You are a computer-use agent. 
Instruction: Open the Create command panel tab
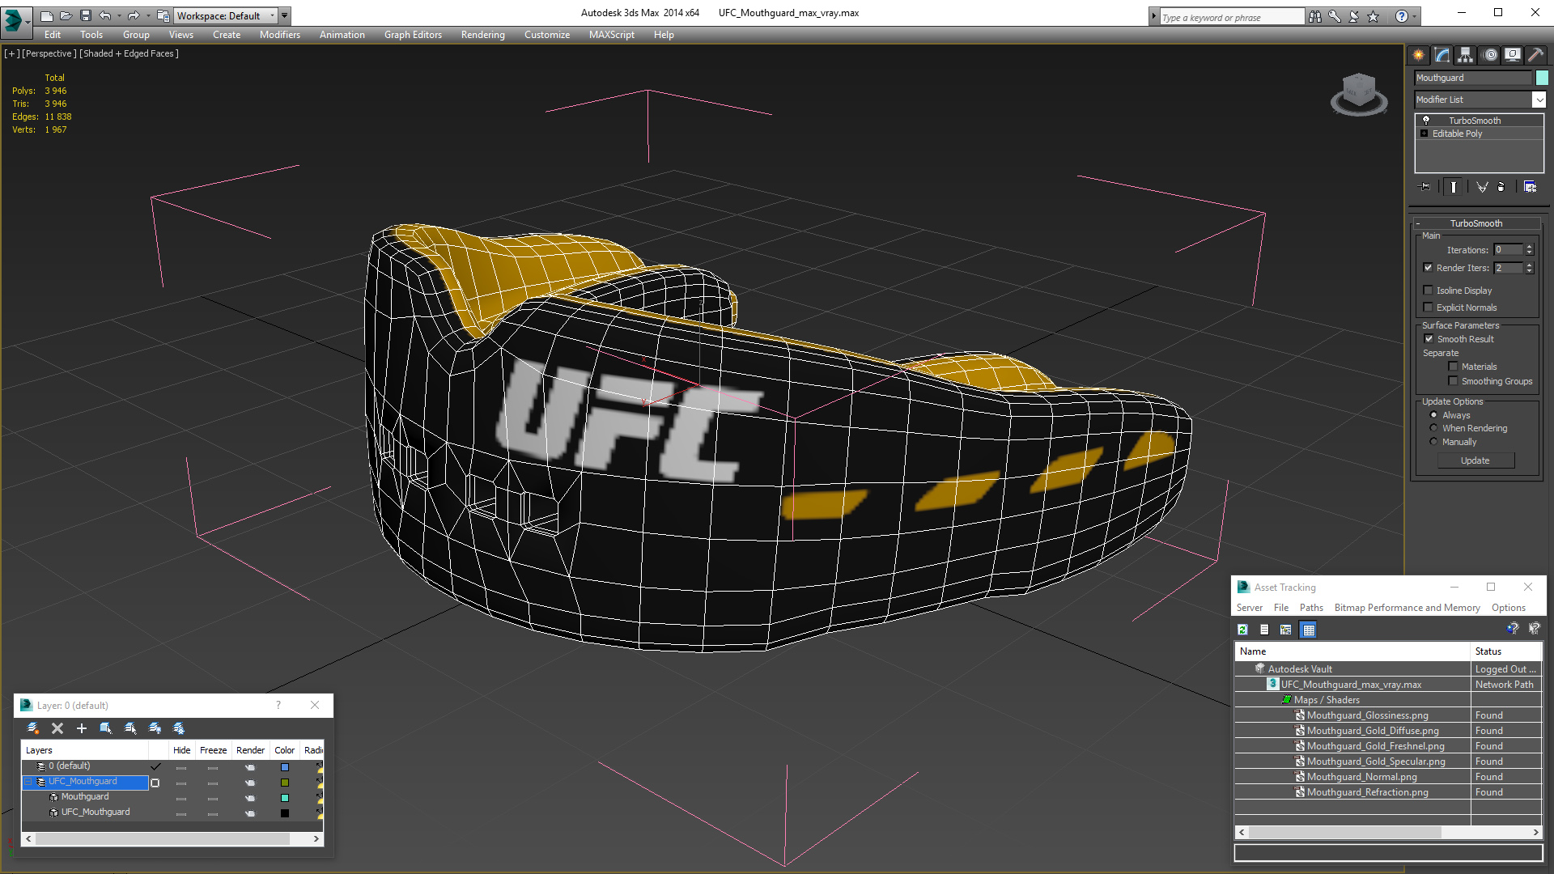(1419, 55)
